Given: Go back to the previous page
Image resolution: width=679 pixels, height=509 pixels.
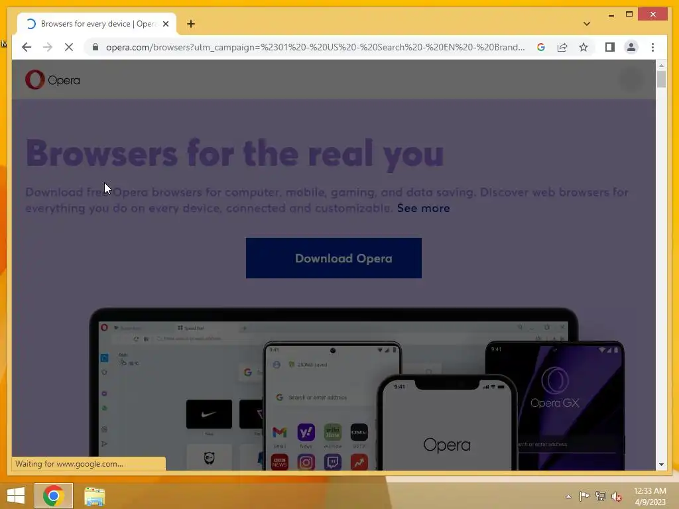Looking at the screenshot, I should 27,47.
